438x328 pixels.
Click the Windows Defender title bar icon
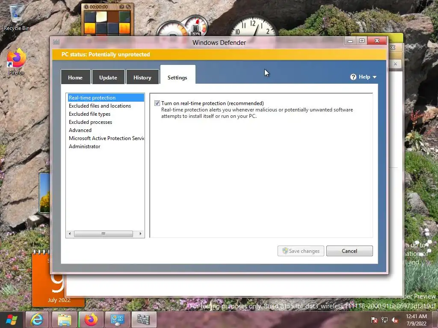click(x=56, y=42)
